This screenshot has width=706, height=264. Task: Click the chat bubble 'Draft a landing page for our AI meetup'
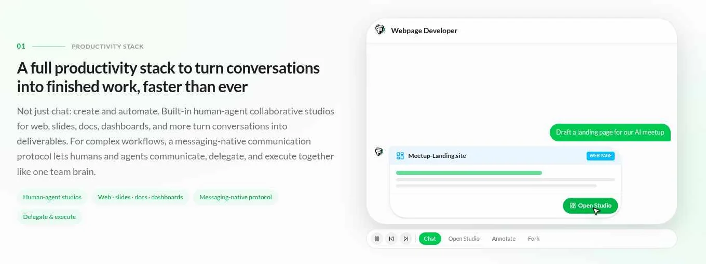610,132
